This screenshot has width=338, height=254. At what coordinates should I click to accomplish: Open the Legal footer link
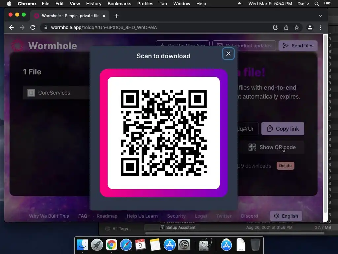(x=201, y=216)
